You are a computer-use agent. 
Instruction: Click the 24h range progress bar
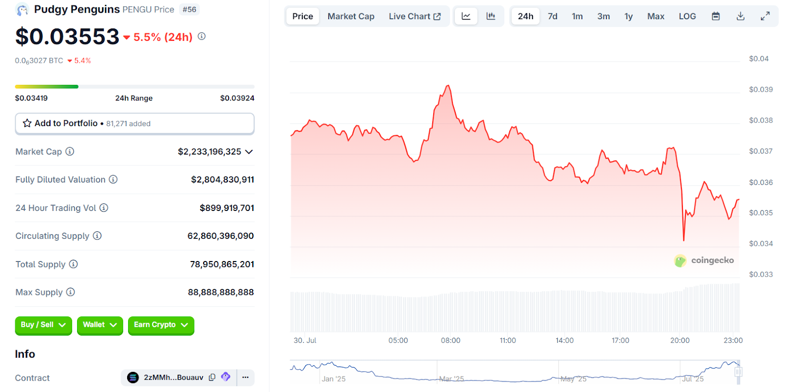pyautogui.click(x=135, y=87)
